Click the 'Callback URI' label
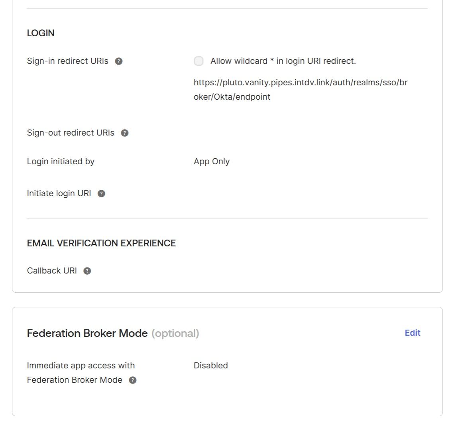The height and width of the screenshot is (423, 452). (x=52, y=271)
